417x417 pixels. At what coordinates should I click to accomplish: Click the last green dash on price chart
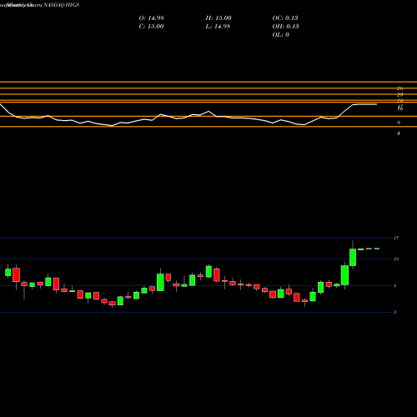[x=377, y=249]
